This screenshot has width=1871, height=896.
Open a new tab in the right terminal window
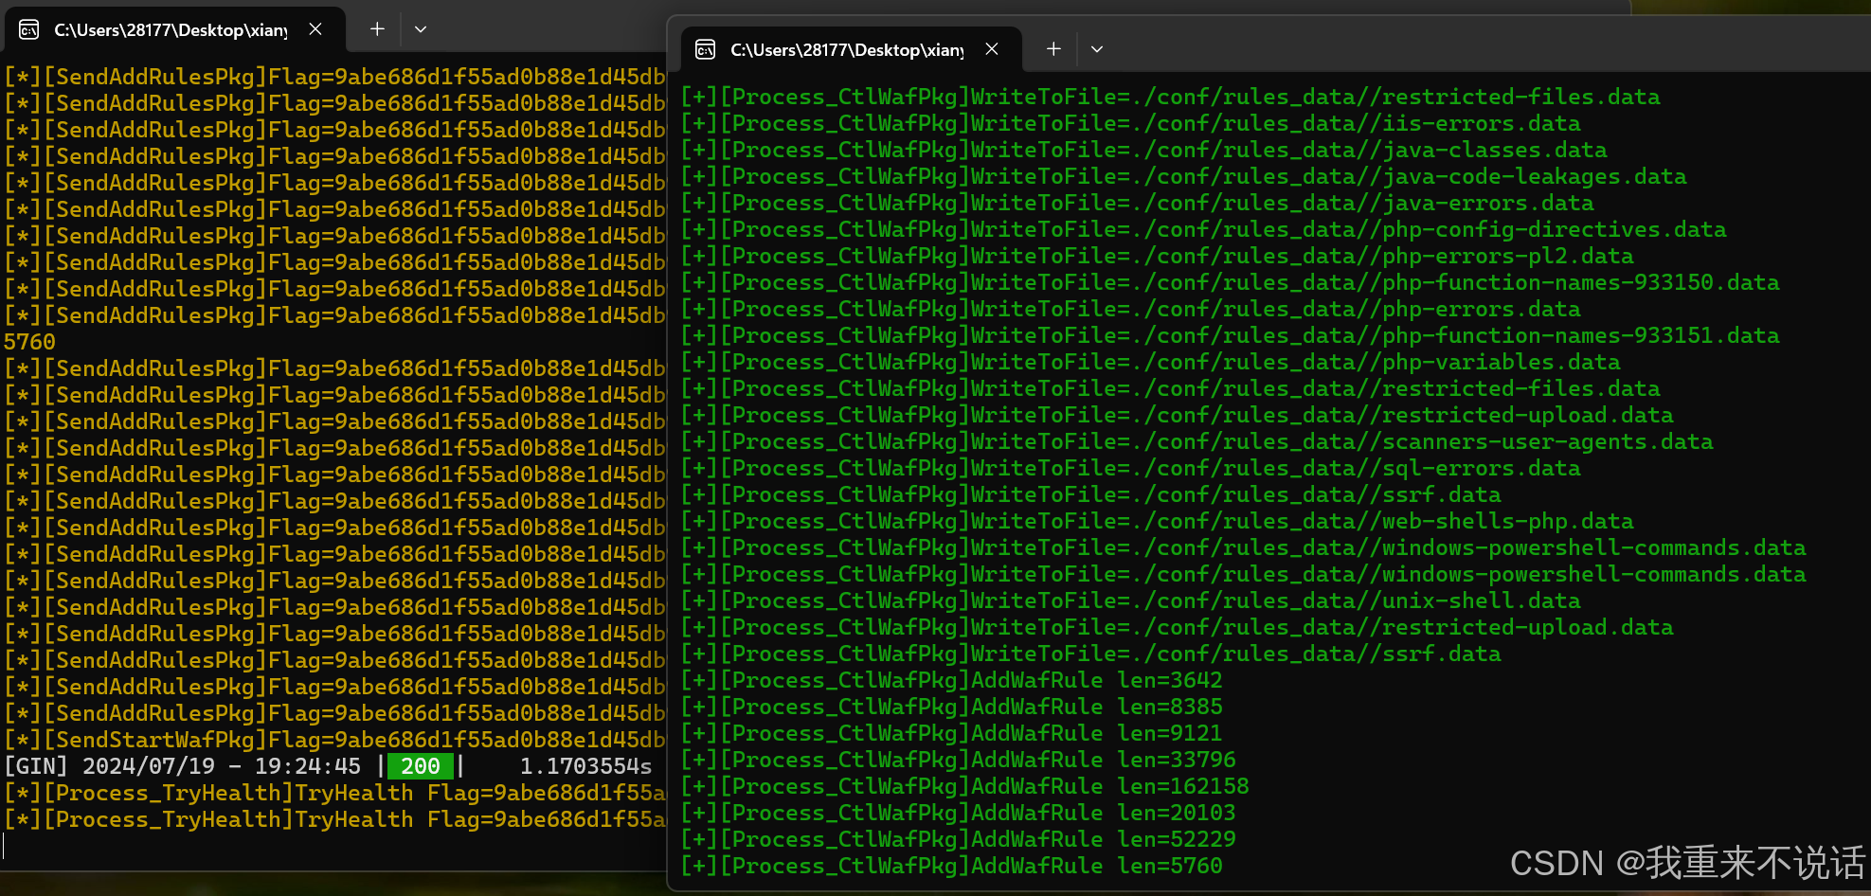click(x=1053, y=49)
